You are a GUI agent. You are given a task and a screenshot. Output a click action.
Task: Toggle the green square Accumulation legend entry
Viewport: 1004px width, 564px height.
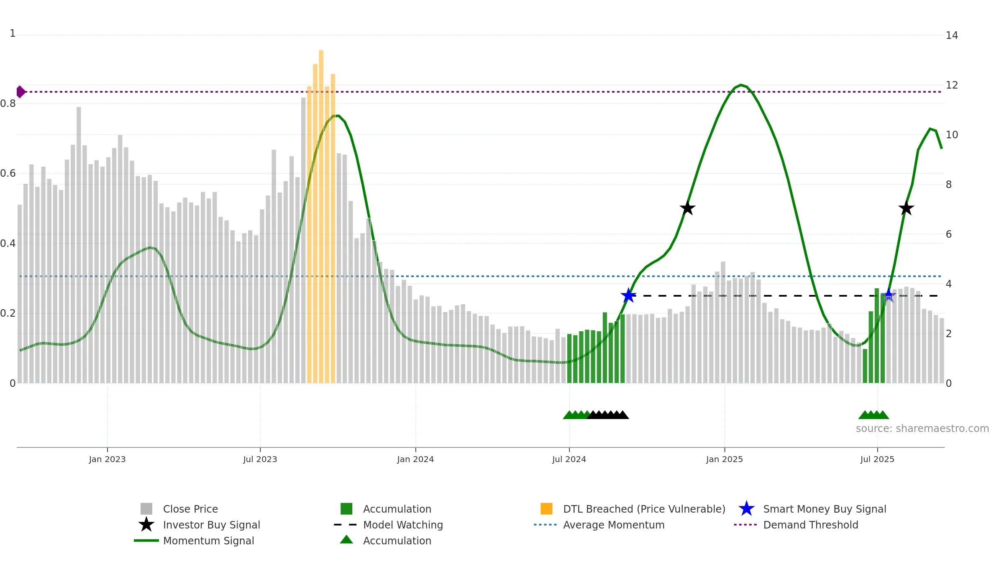coord(386,509)
